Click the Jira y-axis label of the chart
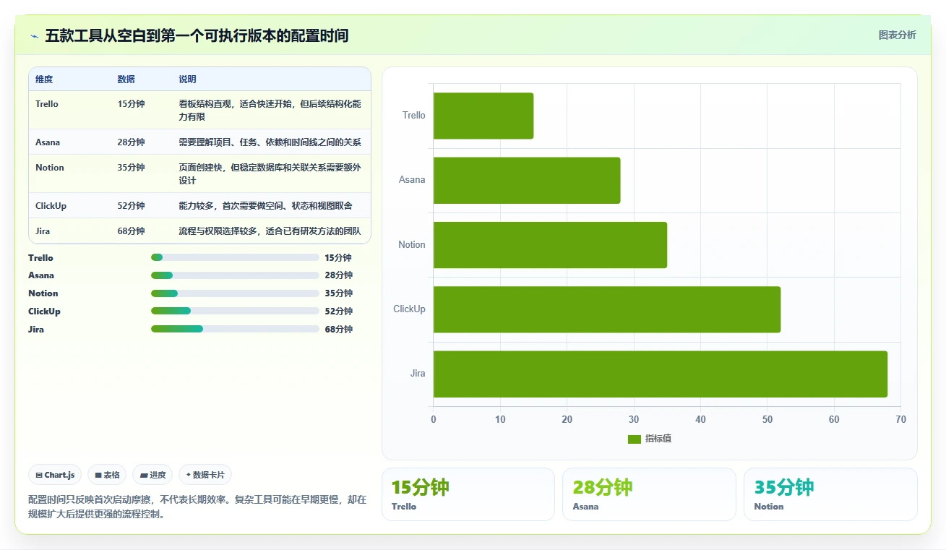Screen dimensions: 946x550 418,374
